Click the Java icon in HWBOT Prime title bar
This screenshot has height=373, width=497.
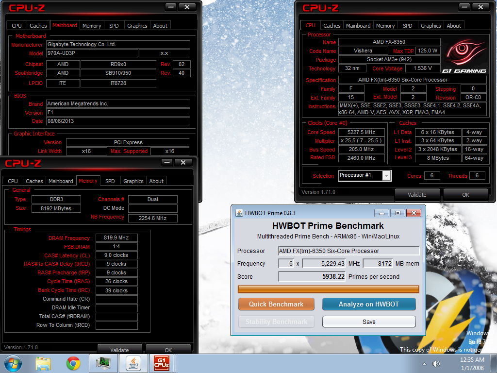coord(239,213)
